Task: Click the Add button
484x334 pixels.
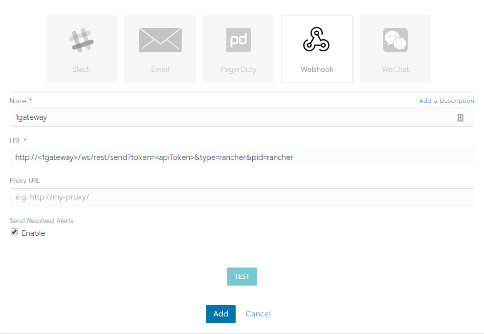Action: point(220,314)
